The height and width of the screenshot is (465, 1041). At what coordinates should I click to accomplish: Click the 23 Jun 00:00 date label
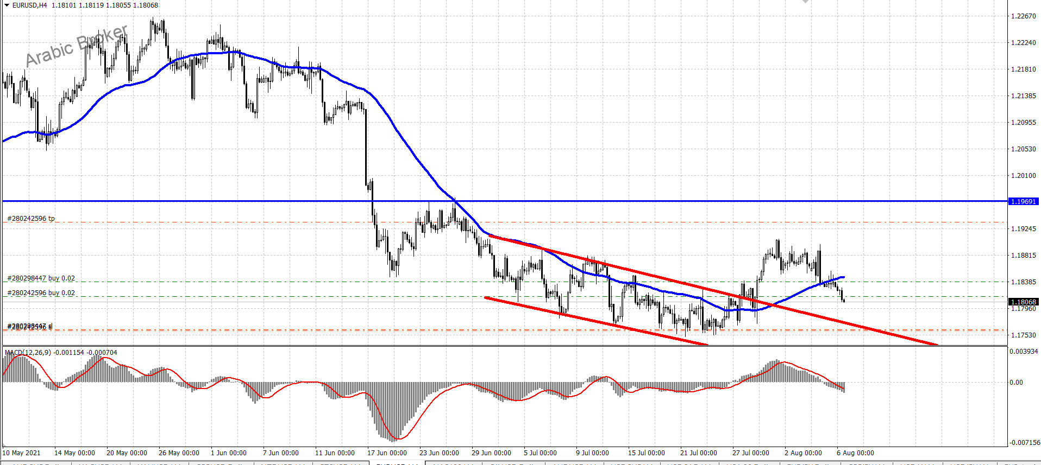pos(439,453)
